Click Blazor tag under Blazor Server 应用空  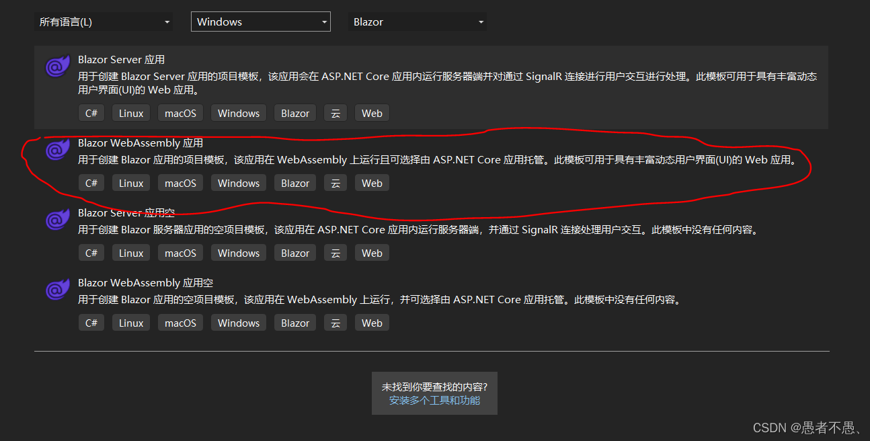tap(295, 253)
